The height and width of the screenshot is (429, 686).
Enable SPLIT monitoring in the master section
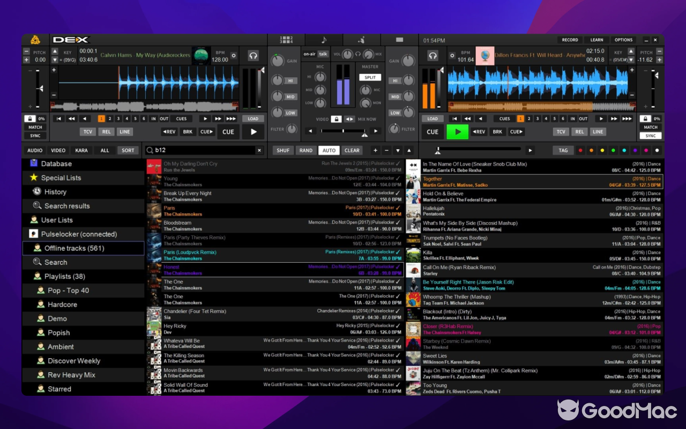point(369,77)
